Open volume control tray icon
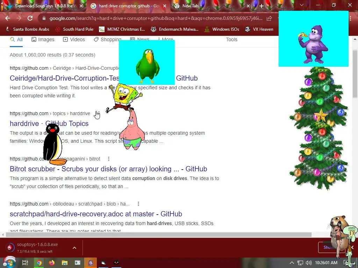358x268 pixels. click(x=308, y=263)
